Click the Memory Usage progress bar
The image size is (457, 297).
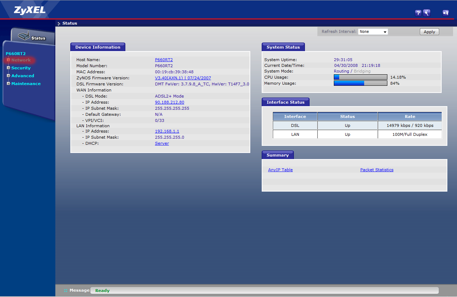pos(360,83)
